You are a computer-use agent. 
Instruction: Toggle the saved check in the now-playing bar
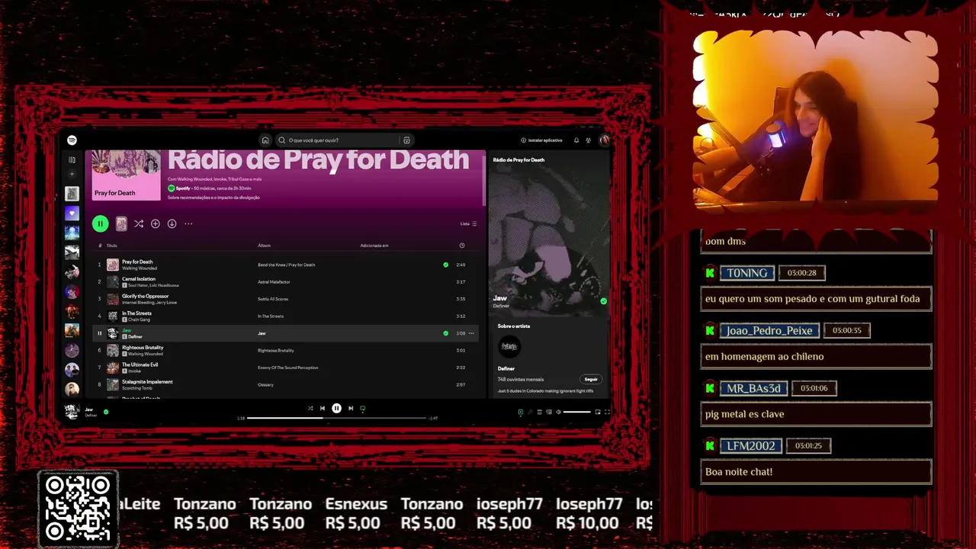(x=106, y=412)
